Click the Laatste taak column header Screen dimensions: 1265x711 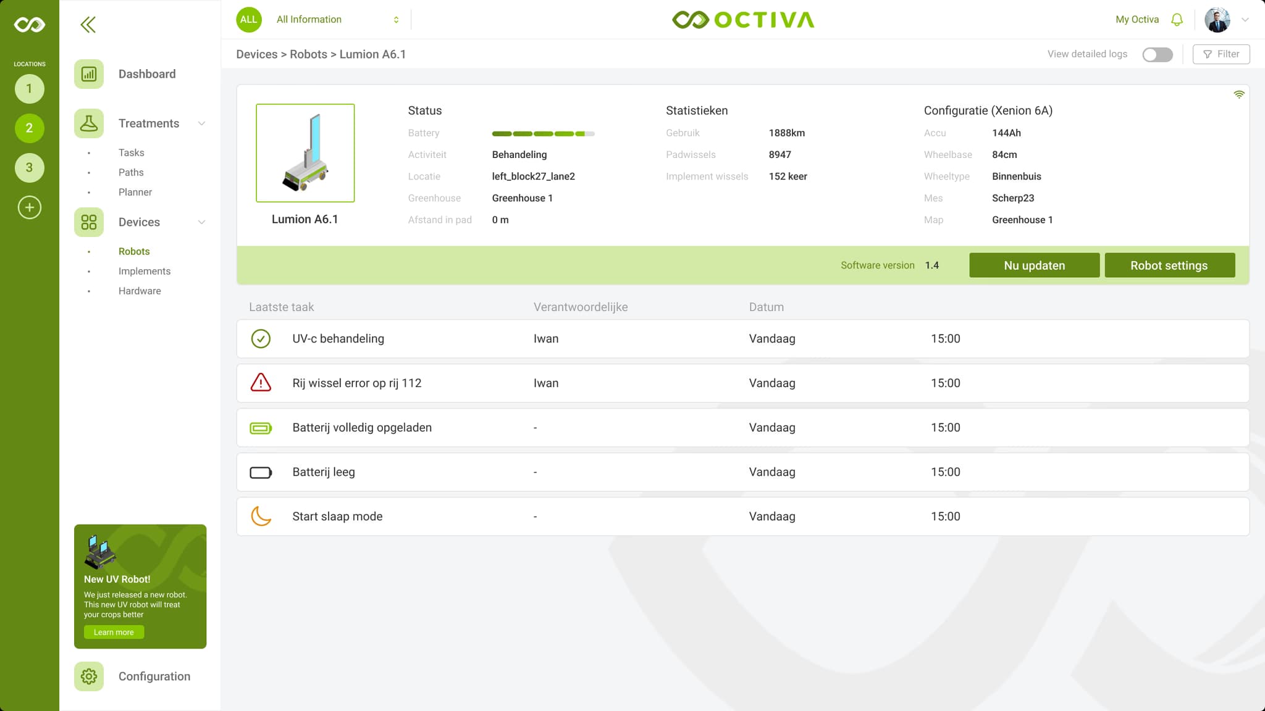pos(281,307)
